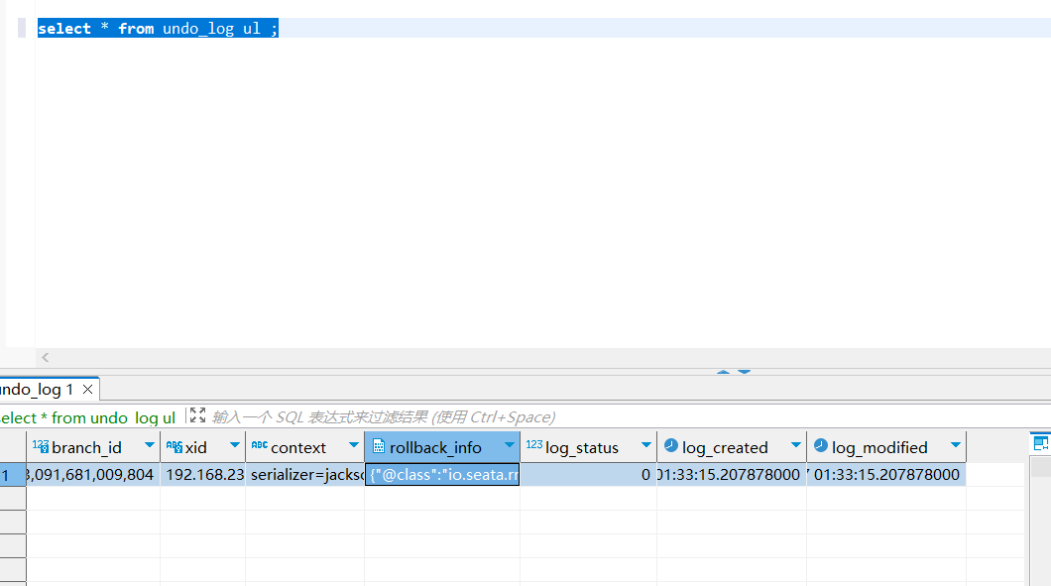Close the undo_log 1 result tab
Image resolution: width=1051 pixels, height=586 pixels.
click(87, 390)
